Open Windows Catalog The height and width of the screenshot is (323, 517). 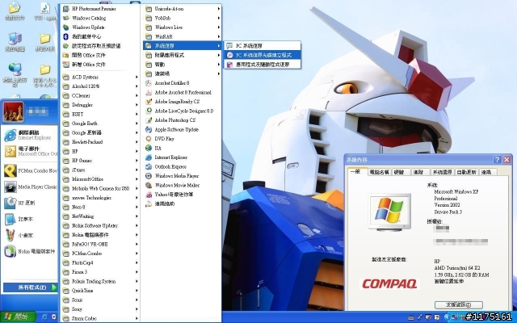click(x=100, y=18)
